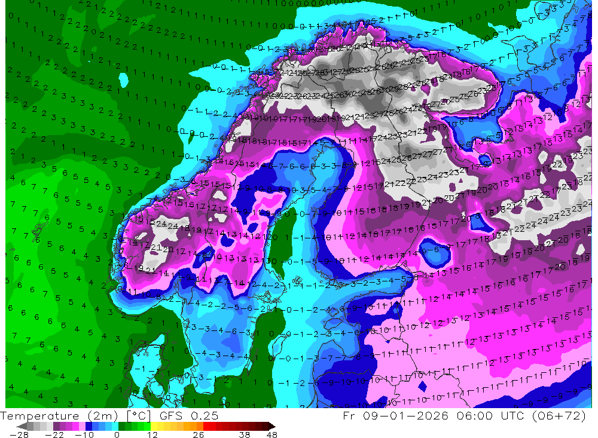Screen dimensions: 598x438
Task: Click the cyan swatch just before 0
Action: (x=115, y=426)
